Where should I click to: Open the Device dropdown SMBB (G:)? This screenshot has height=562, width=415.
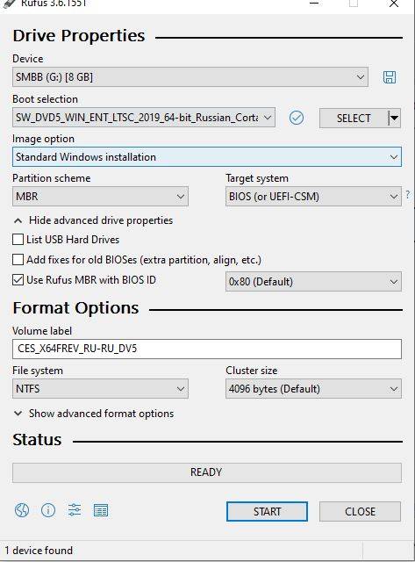click(190, 76)
